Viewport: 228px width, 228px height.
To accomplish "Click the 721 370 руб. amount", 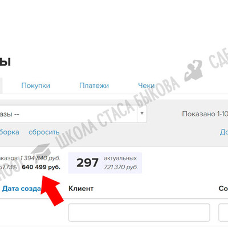I will [x=121, y=167].
